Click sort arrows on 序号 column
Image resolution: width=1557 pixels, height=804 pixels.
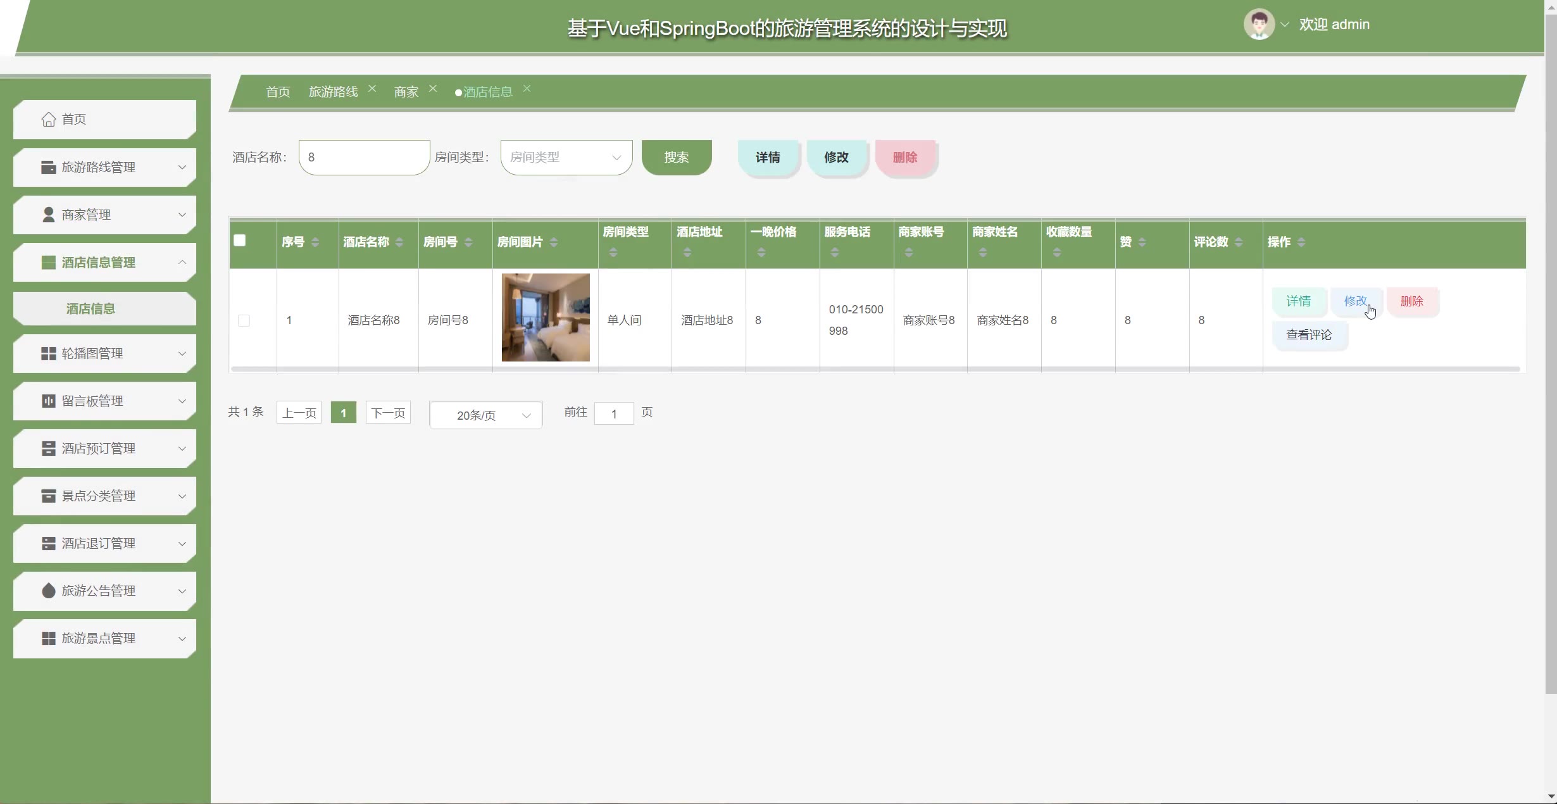pyautogui.click(x=315, y=242)
